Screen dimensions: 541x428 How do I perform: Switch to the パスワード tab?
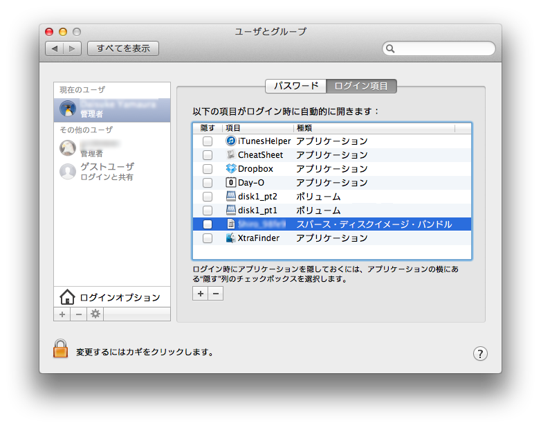(x=295, y=86)
